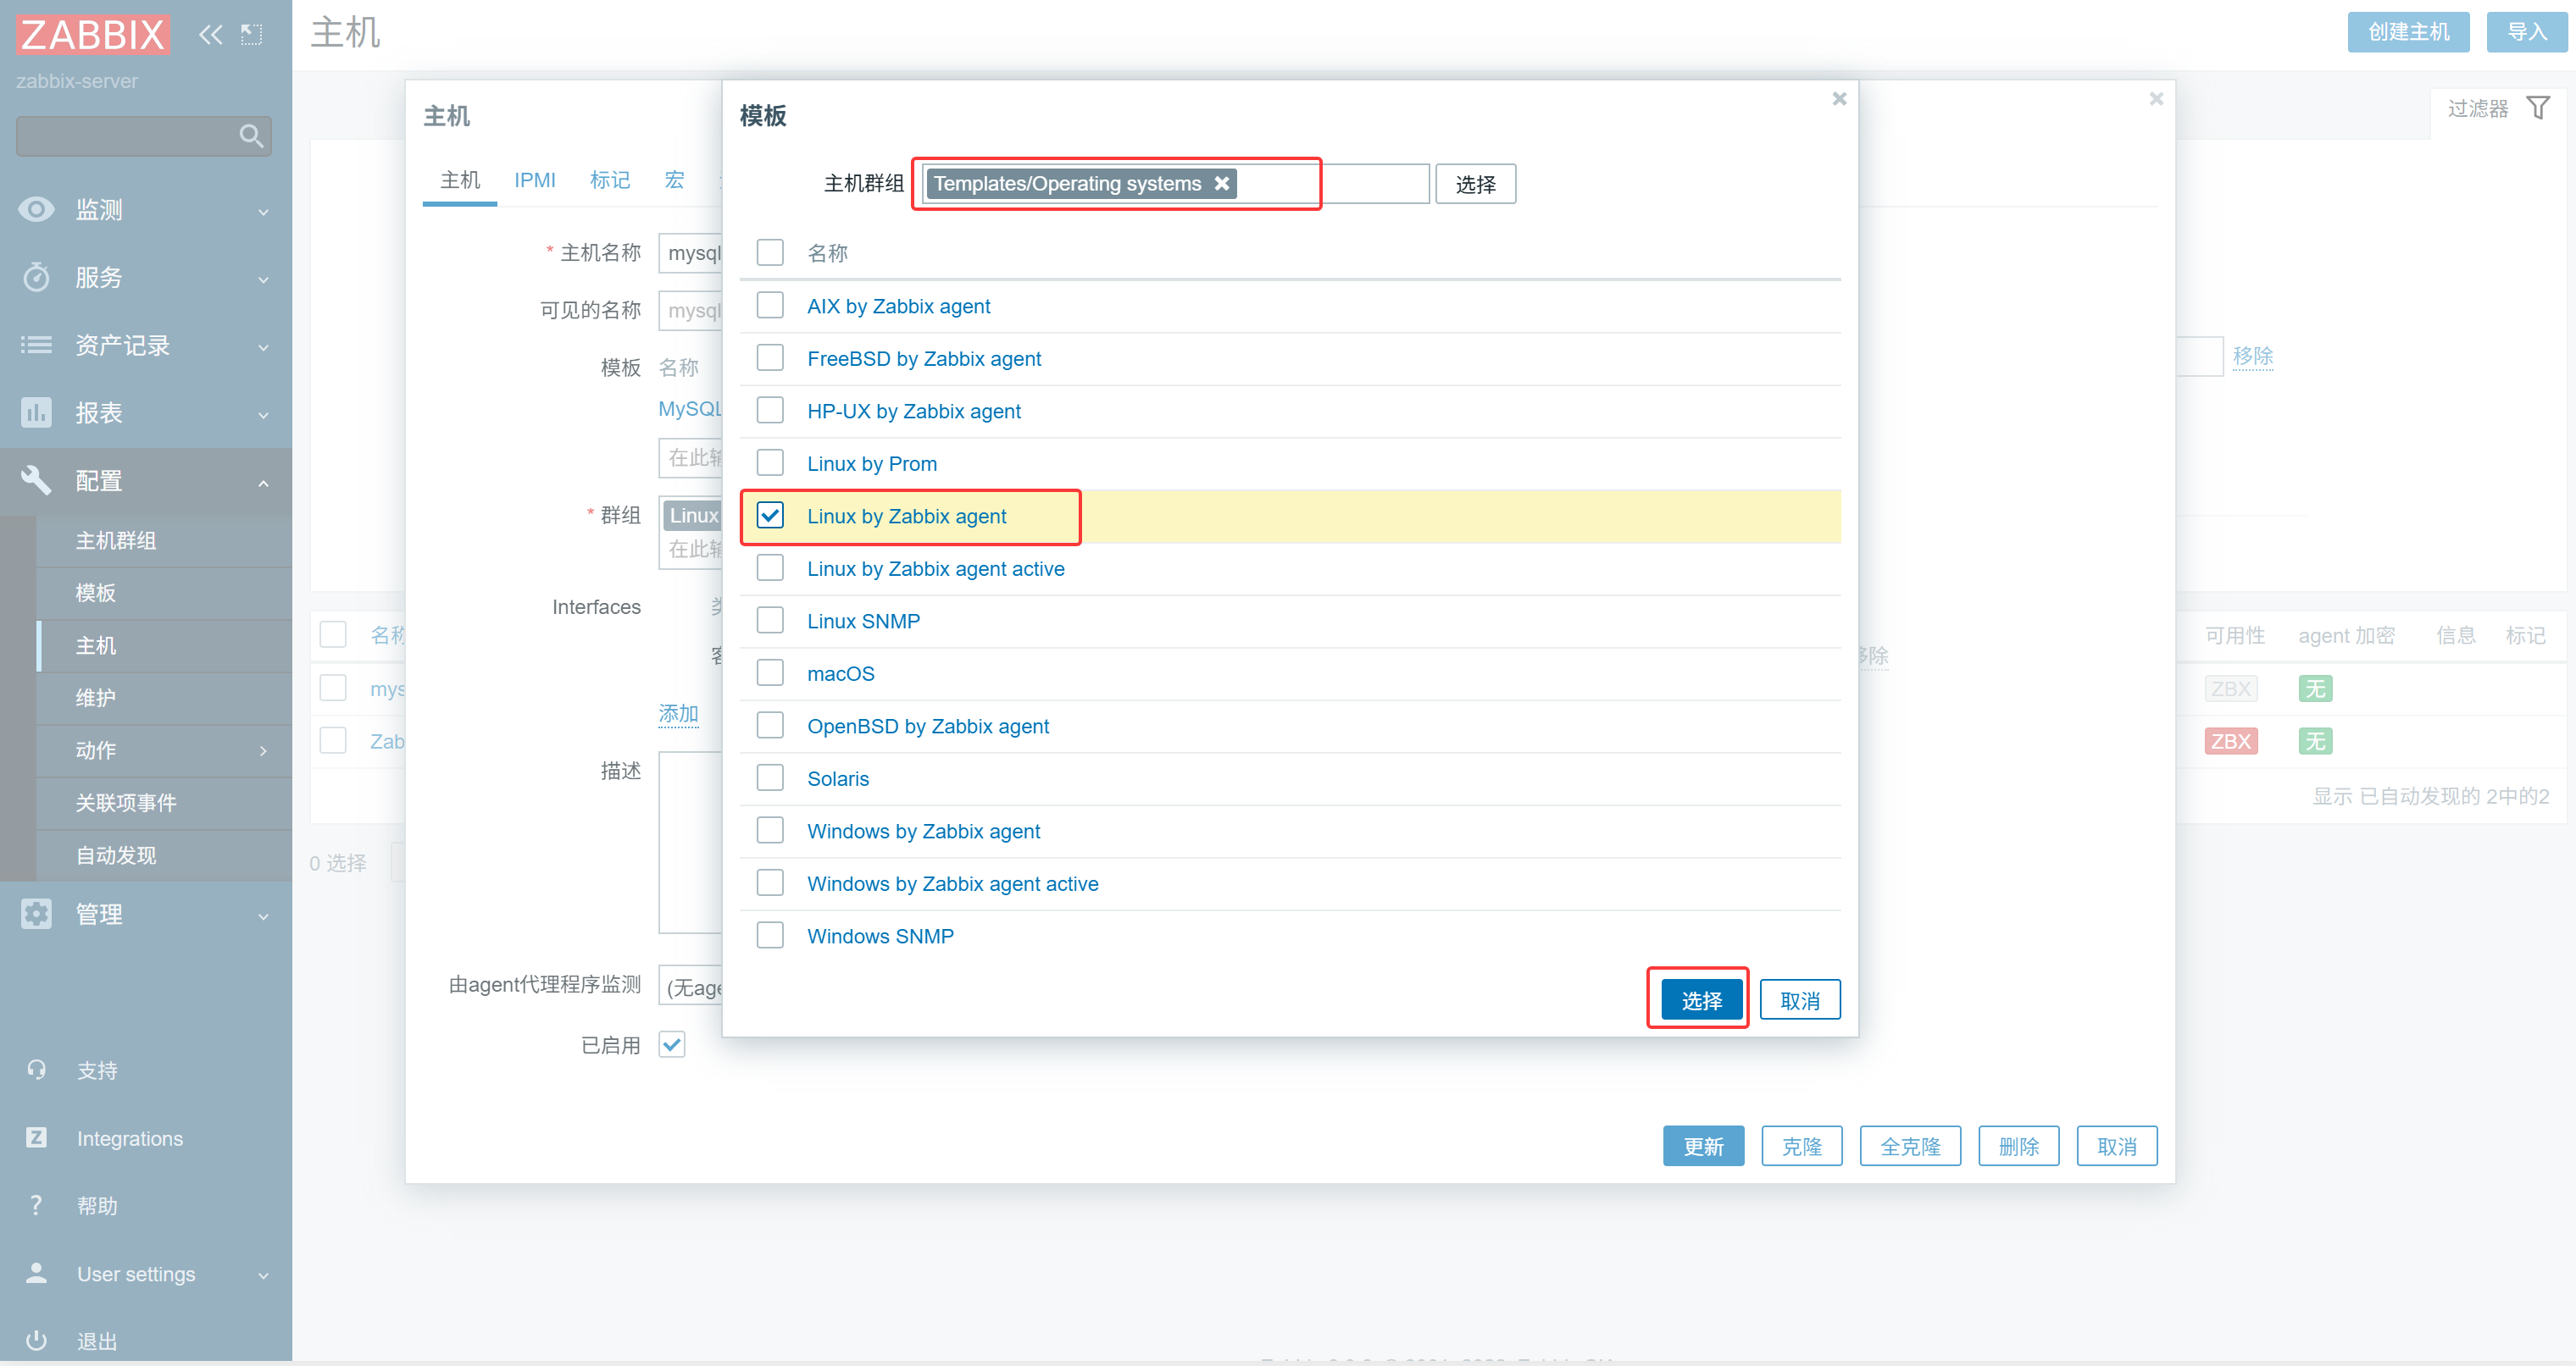
Task: Close the 主机 host dialog
Action: coord(2156,98)
